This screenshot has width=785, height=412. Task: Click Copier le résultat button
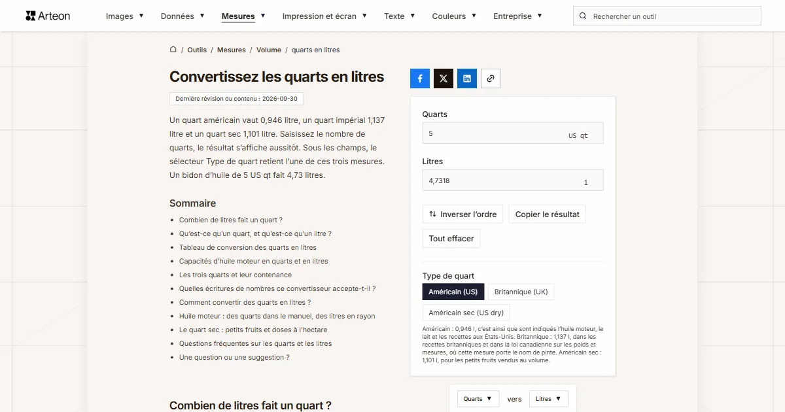(x=548, y=215)
